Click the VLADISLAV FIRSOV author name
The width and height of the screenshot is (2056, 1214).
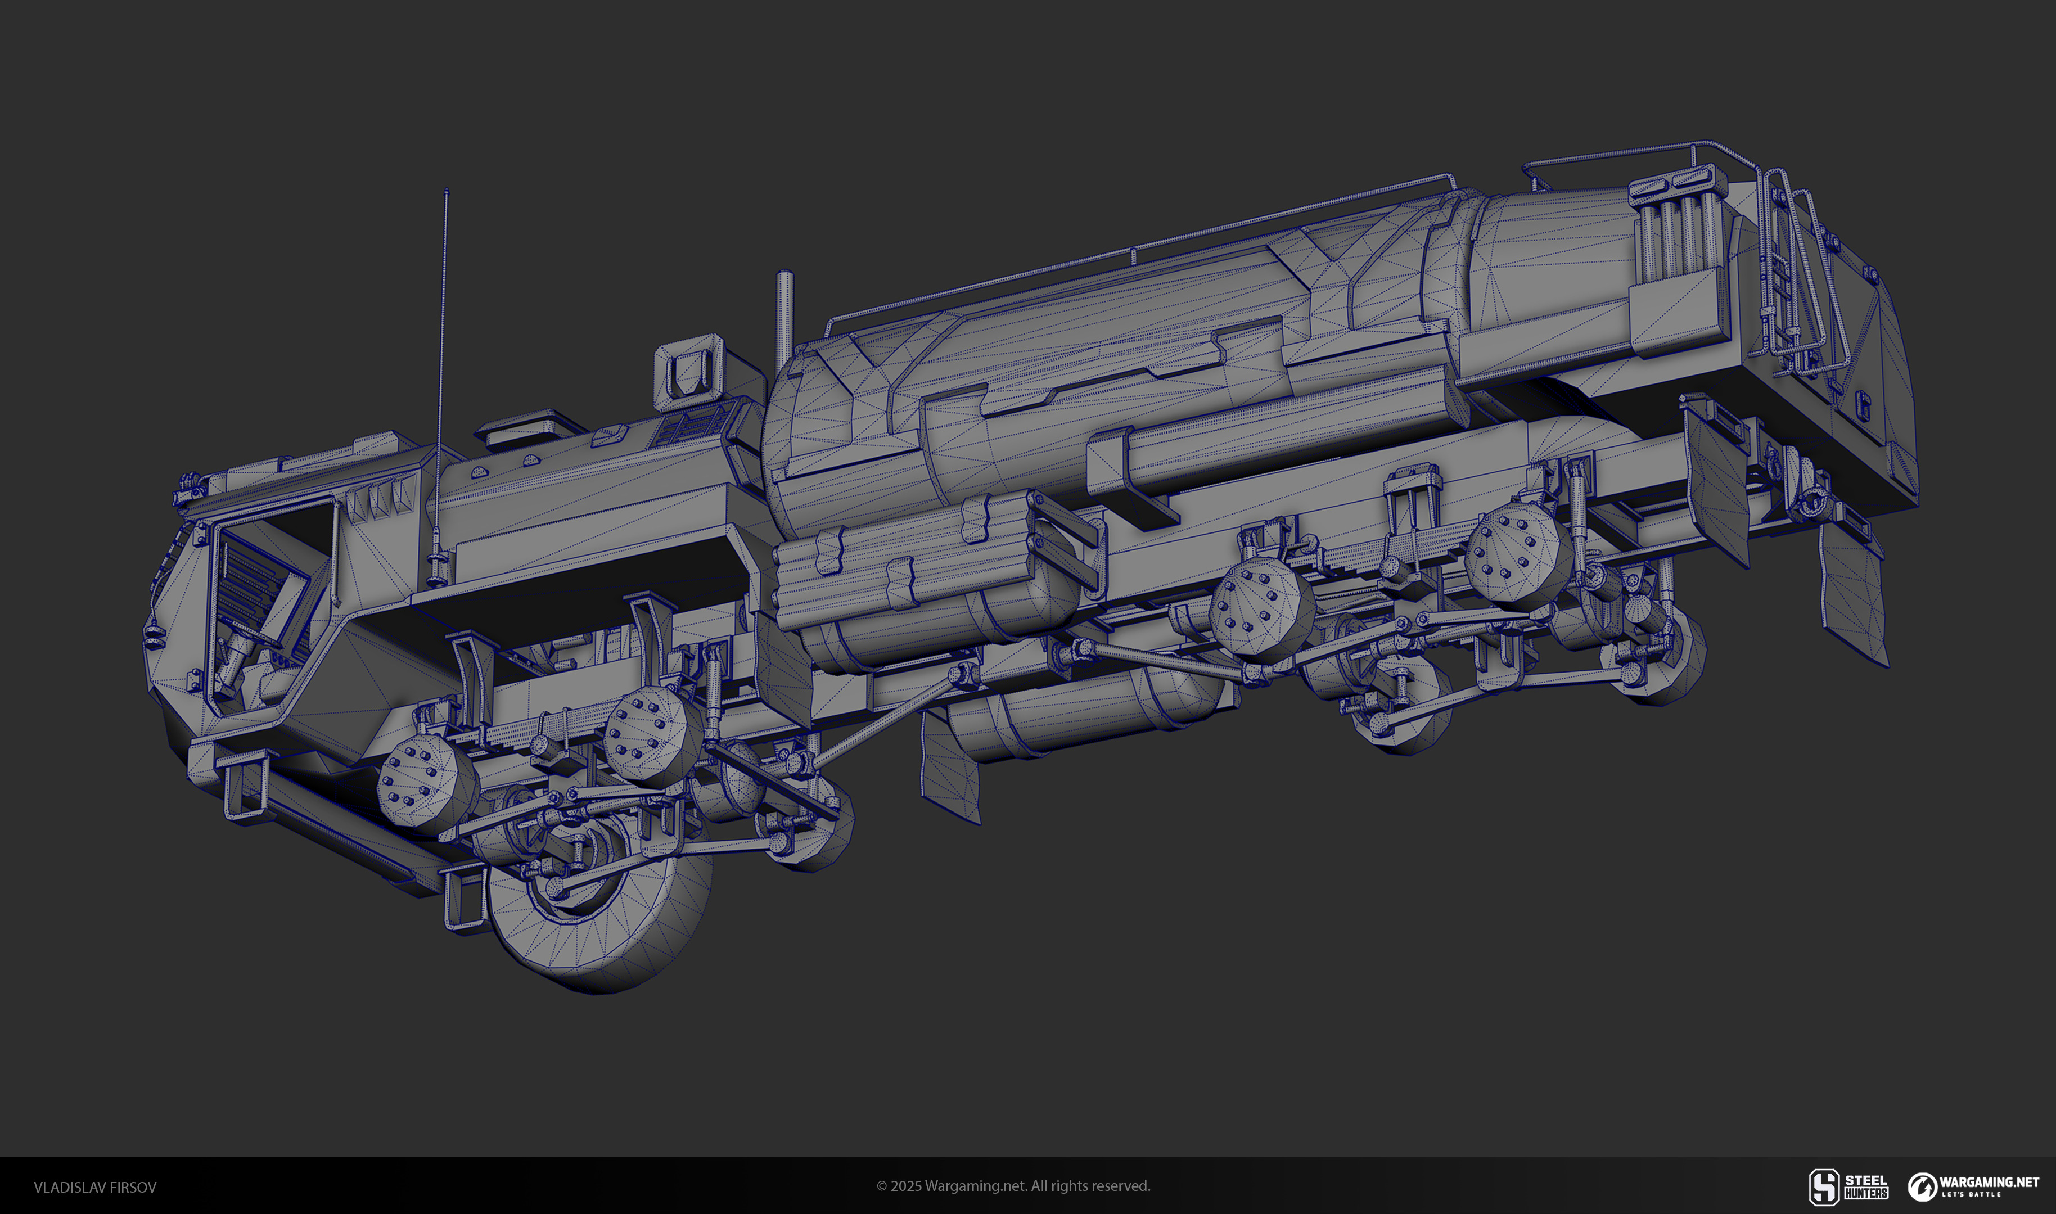[x=95, y=1187]
